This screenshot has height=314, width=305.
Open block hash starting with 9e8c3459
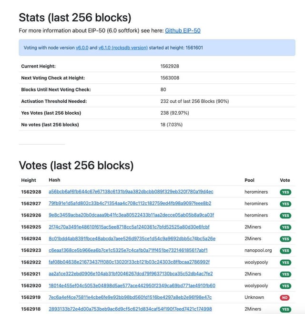coord(131,215)
